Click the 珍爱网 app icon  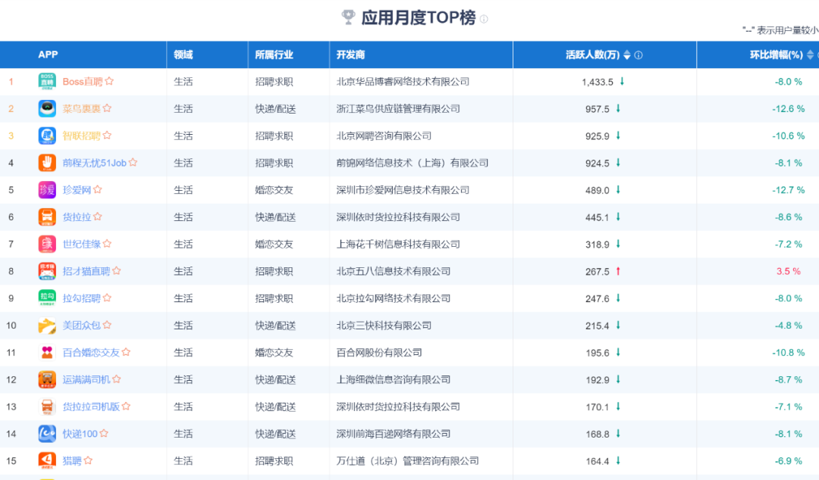coord(47,190)
